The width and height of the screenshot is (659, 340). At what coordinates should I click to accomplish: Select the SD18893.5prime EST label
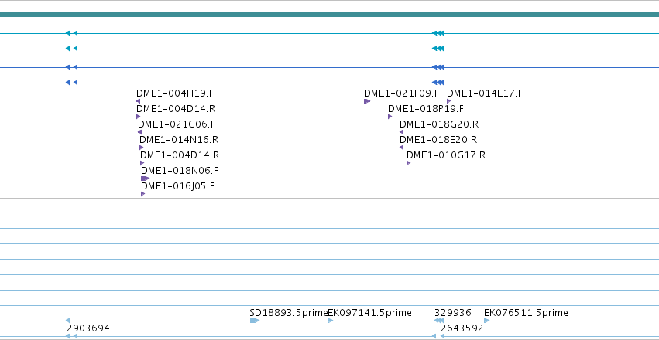288,313
